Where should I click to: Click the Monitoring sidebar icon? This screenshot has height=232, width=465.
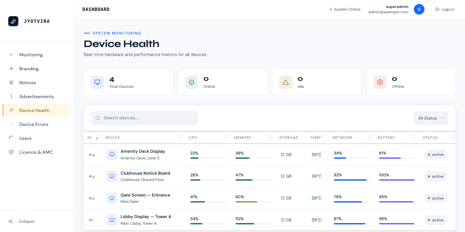pyautogui.click(x=11, y=55)
